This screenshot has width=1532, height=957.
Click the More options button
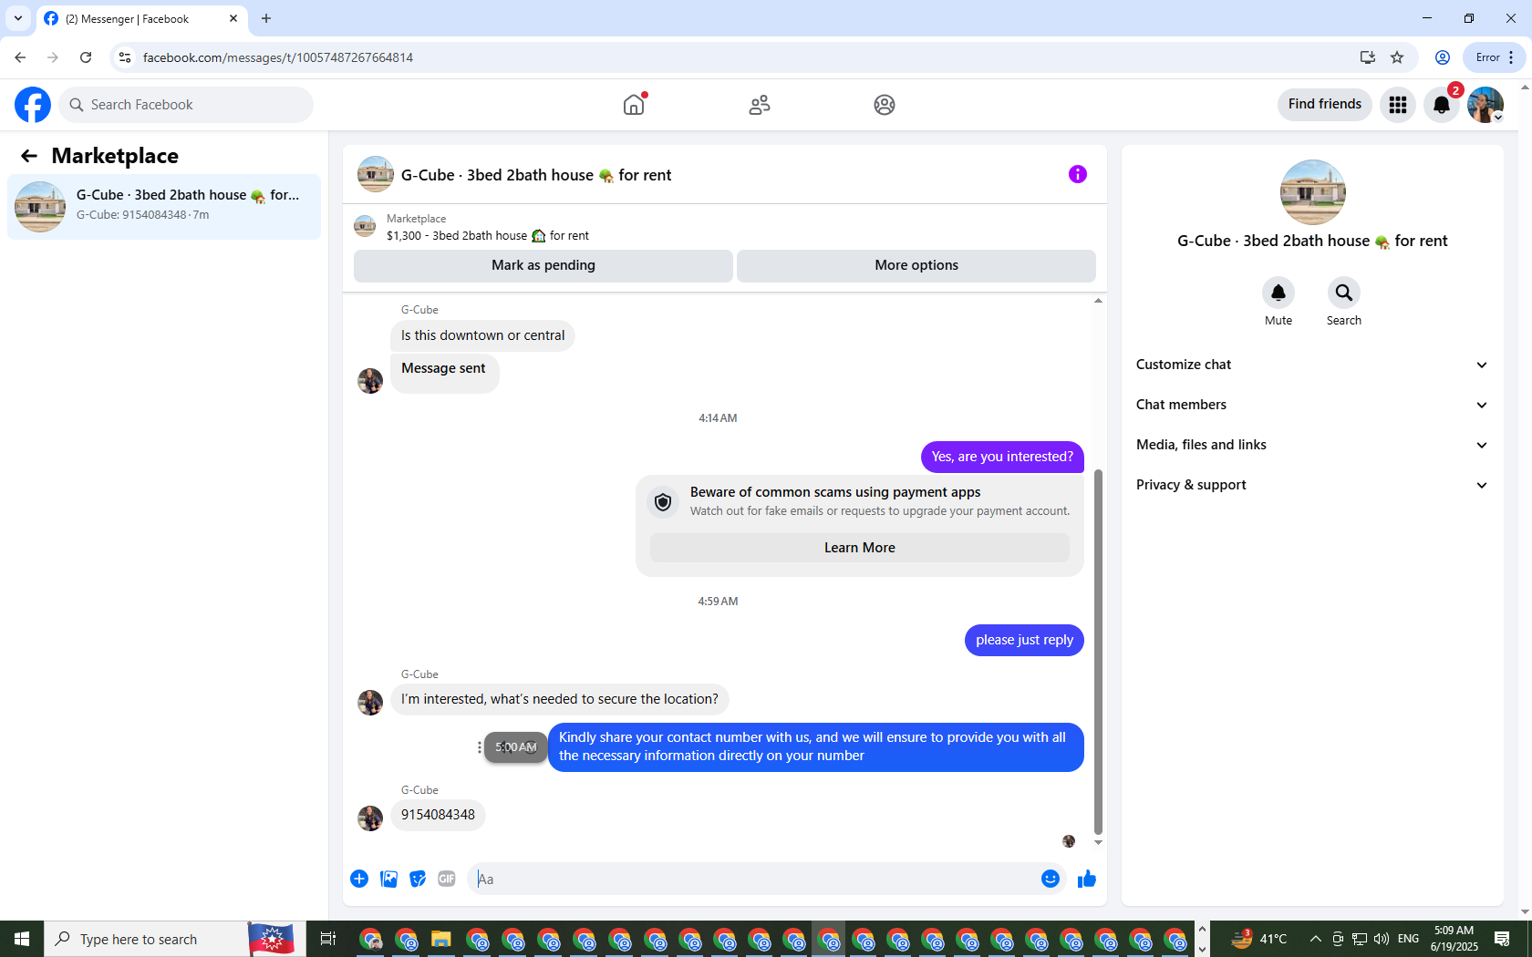coord(916,265)
